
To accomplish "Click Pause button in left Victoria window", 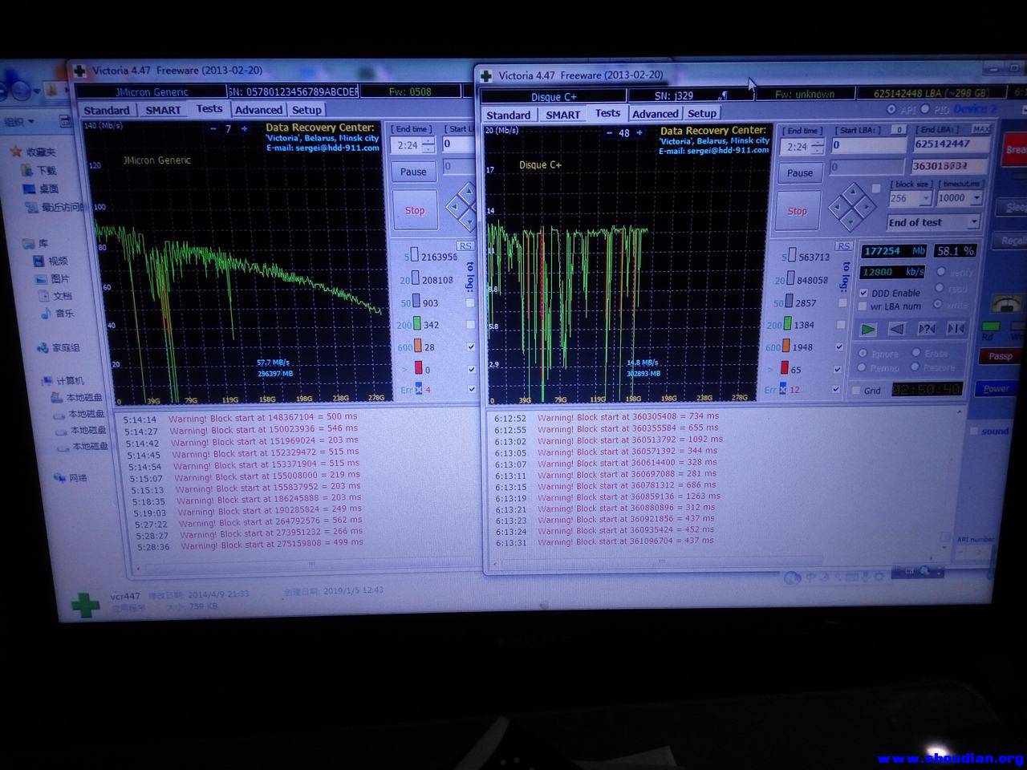I will (x=413, y=172).
